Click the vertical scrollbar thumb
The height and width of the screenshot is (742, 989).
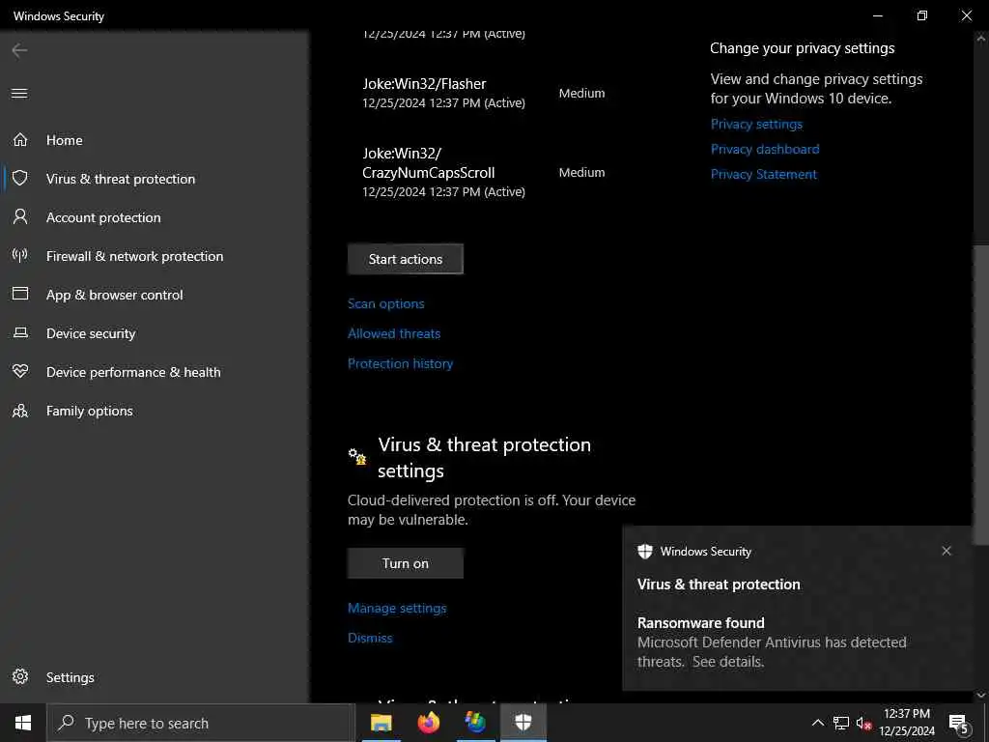[981, 395]
